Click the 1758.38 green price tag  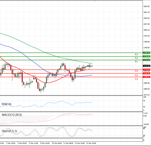pyautogui.click(x=146, y=53)
